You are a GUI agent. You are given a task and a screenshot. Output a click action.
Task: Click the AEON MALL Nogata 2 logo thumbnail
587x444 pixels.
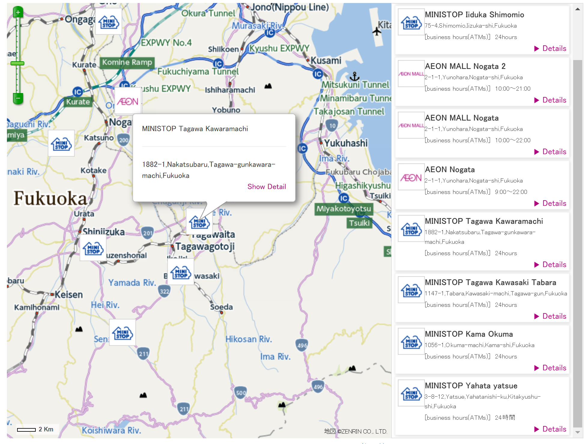click(411, 74)
